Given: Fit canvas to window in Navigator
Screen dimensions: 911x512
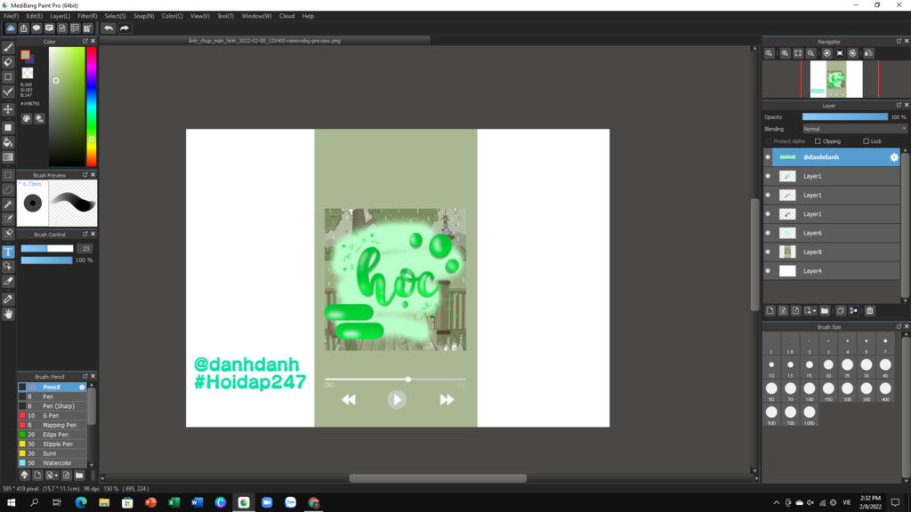Looking at the screenshot, I should (798, 53).
